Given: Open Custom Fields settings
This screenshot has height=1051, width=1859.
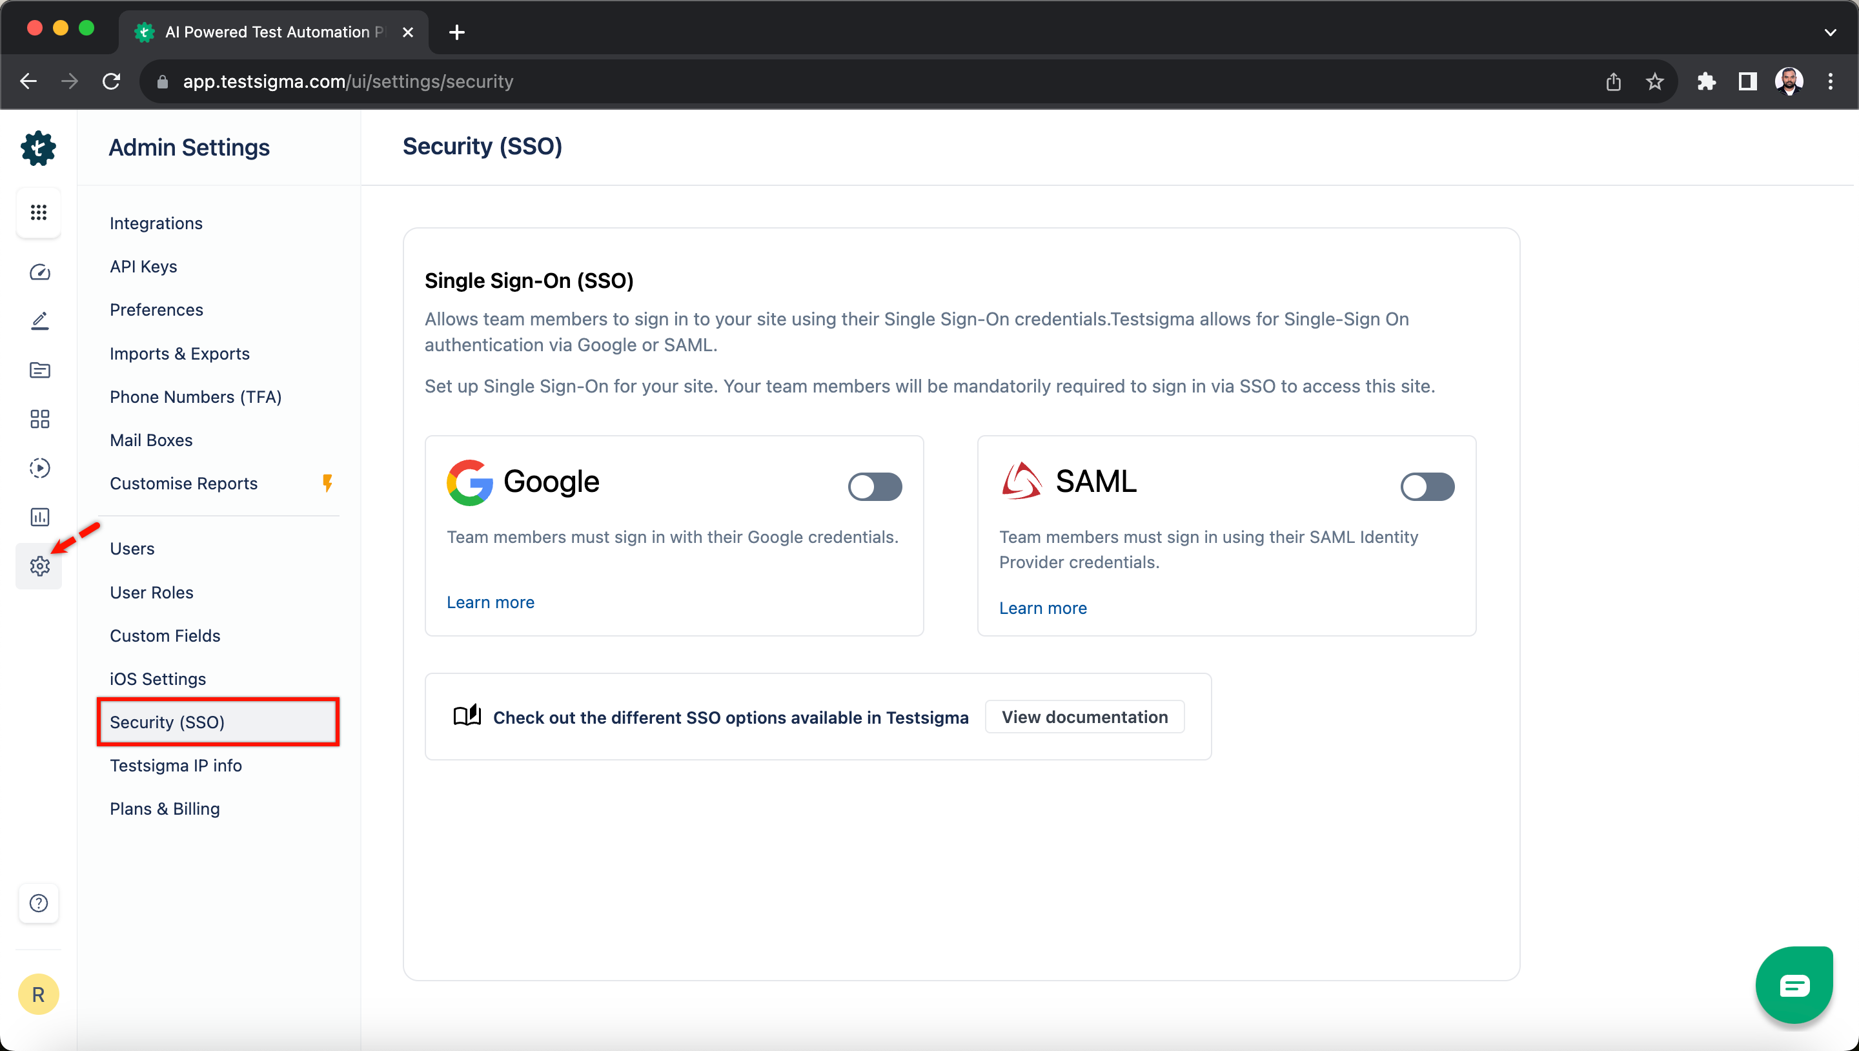Looking at the screenshot, I should (x=165, y=636).
